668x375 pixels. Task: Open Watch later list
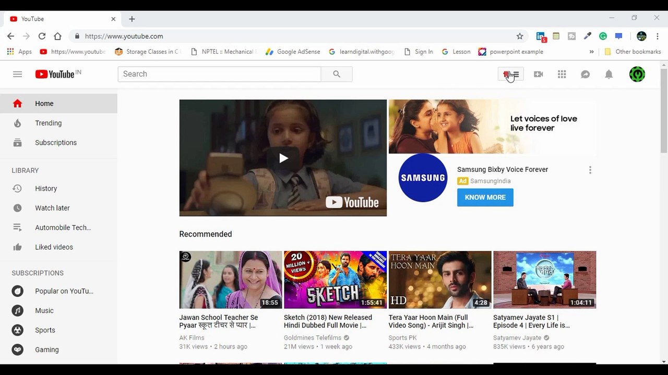(x=58, y=208)
